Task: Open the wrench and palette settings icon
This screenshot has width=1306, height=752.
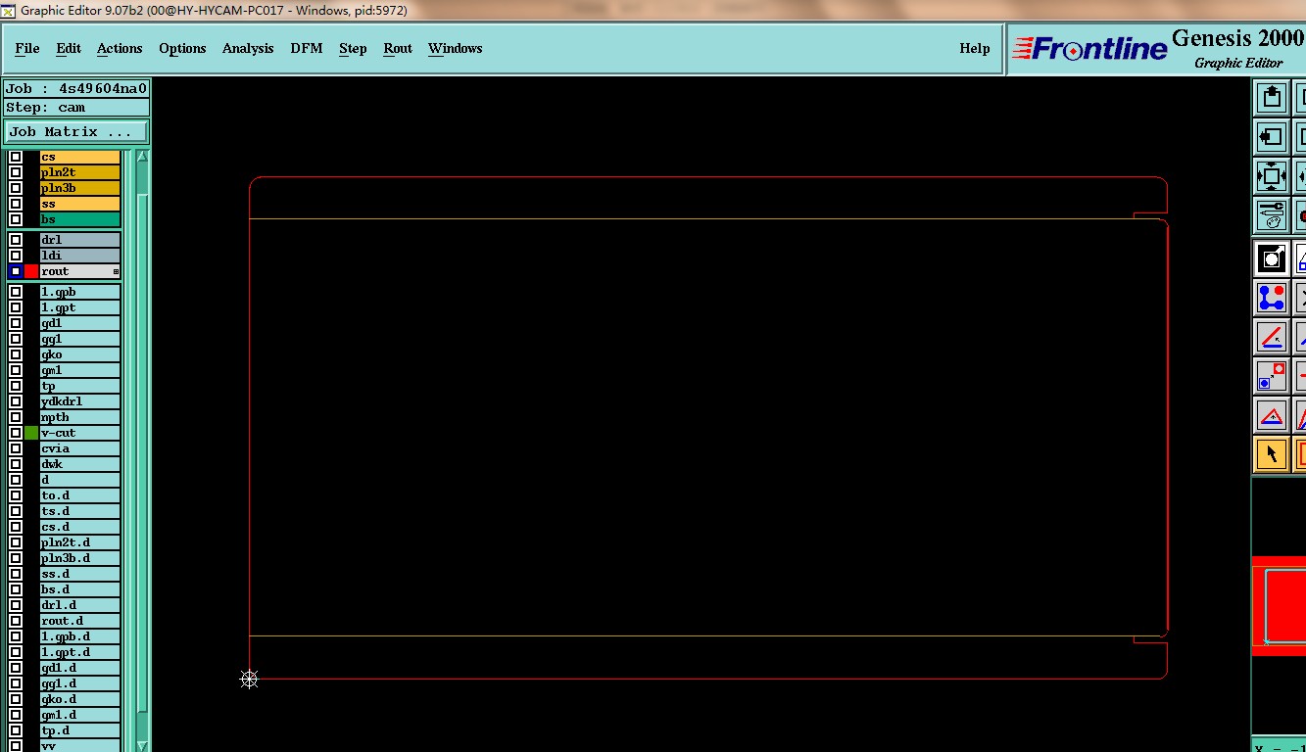Action: pyautogui.click(x=1272, y=215)
